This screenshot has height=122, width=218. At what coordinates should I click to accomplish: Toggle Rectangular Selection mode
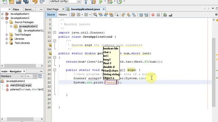click(x=116, y=15)
